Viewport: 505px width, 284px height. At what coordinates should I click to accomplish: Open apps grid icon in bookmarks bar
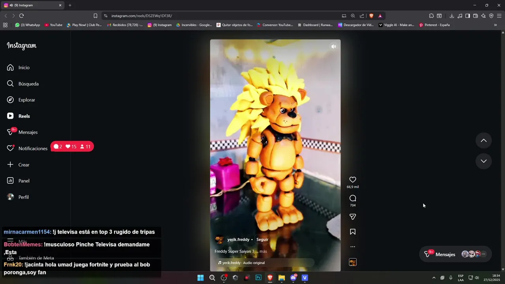coord(5,25)
